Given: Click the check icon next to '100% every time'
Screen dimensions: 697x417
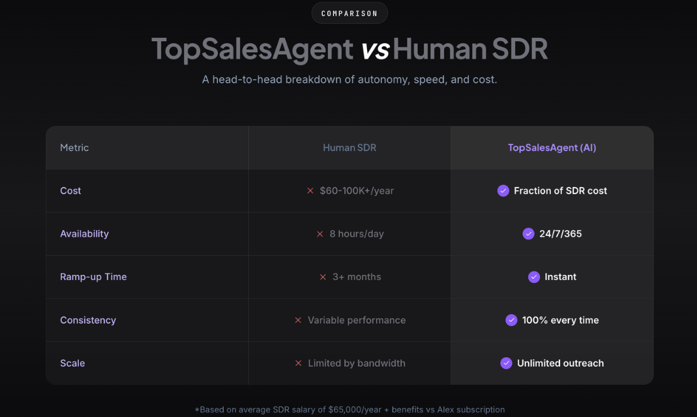Looking at the screenshot, I should tap(511, 320).
